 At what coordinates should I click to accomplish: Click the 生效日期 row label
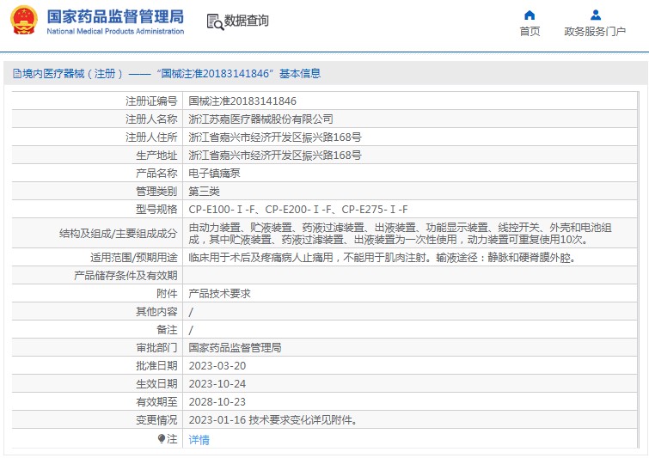(x=156, y=384)
